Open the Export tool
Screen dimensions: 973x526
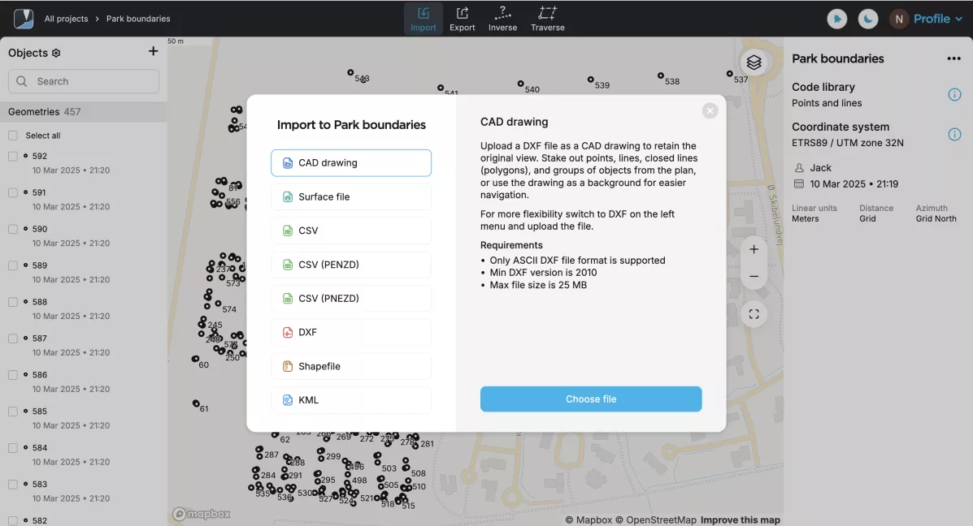pos(463,19)
